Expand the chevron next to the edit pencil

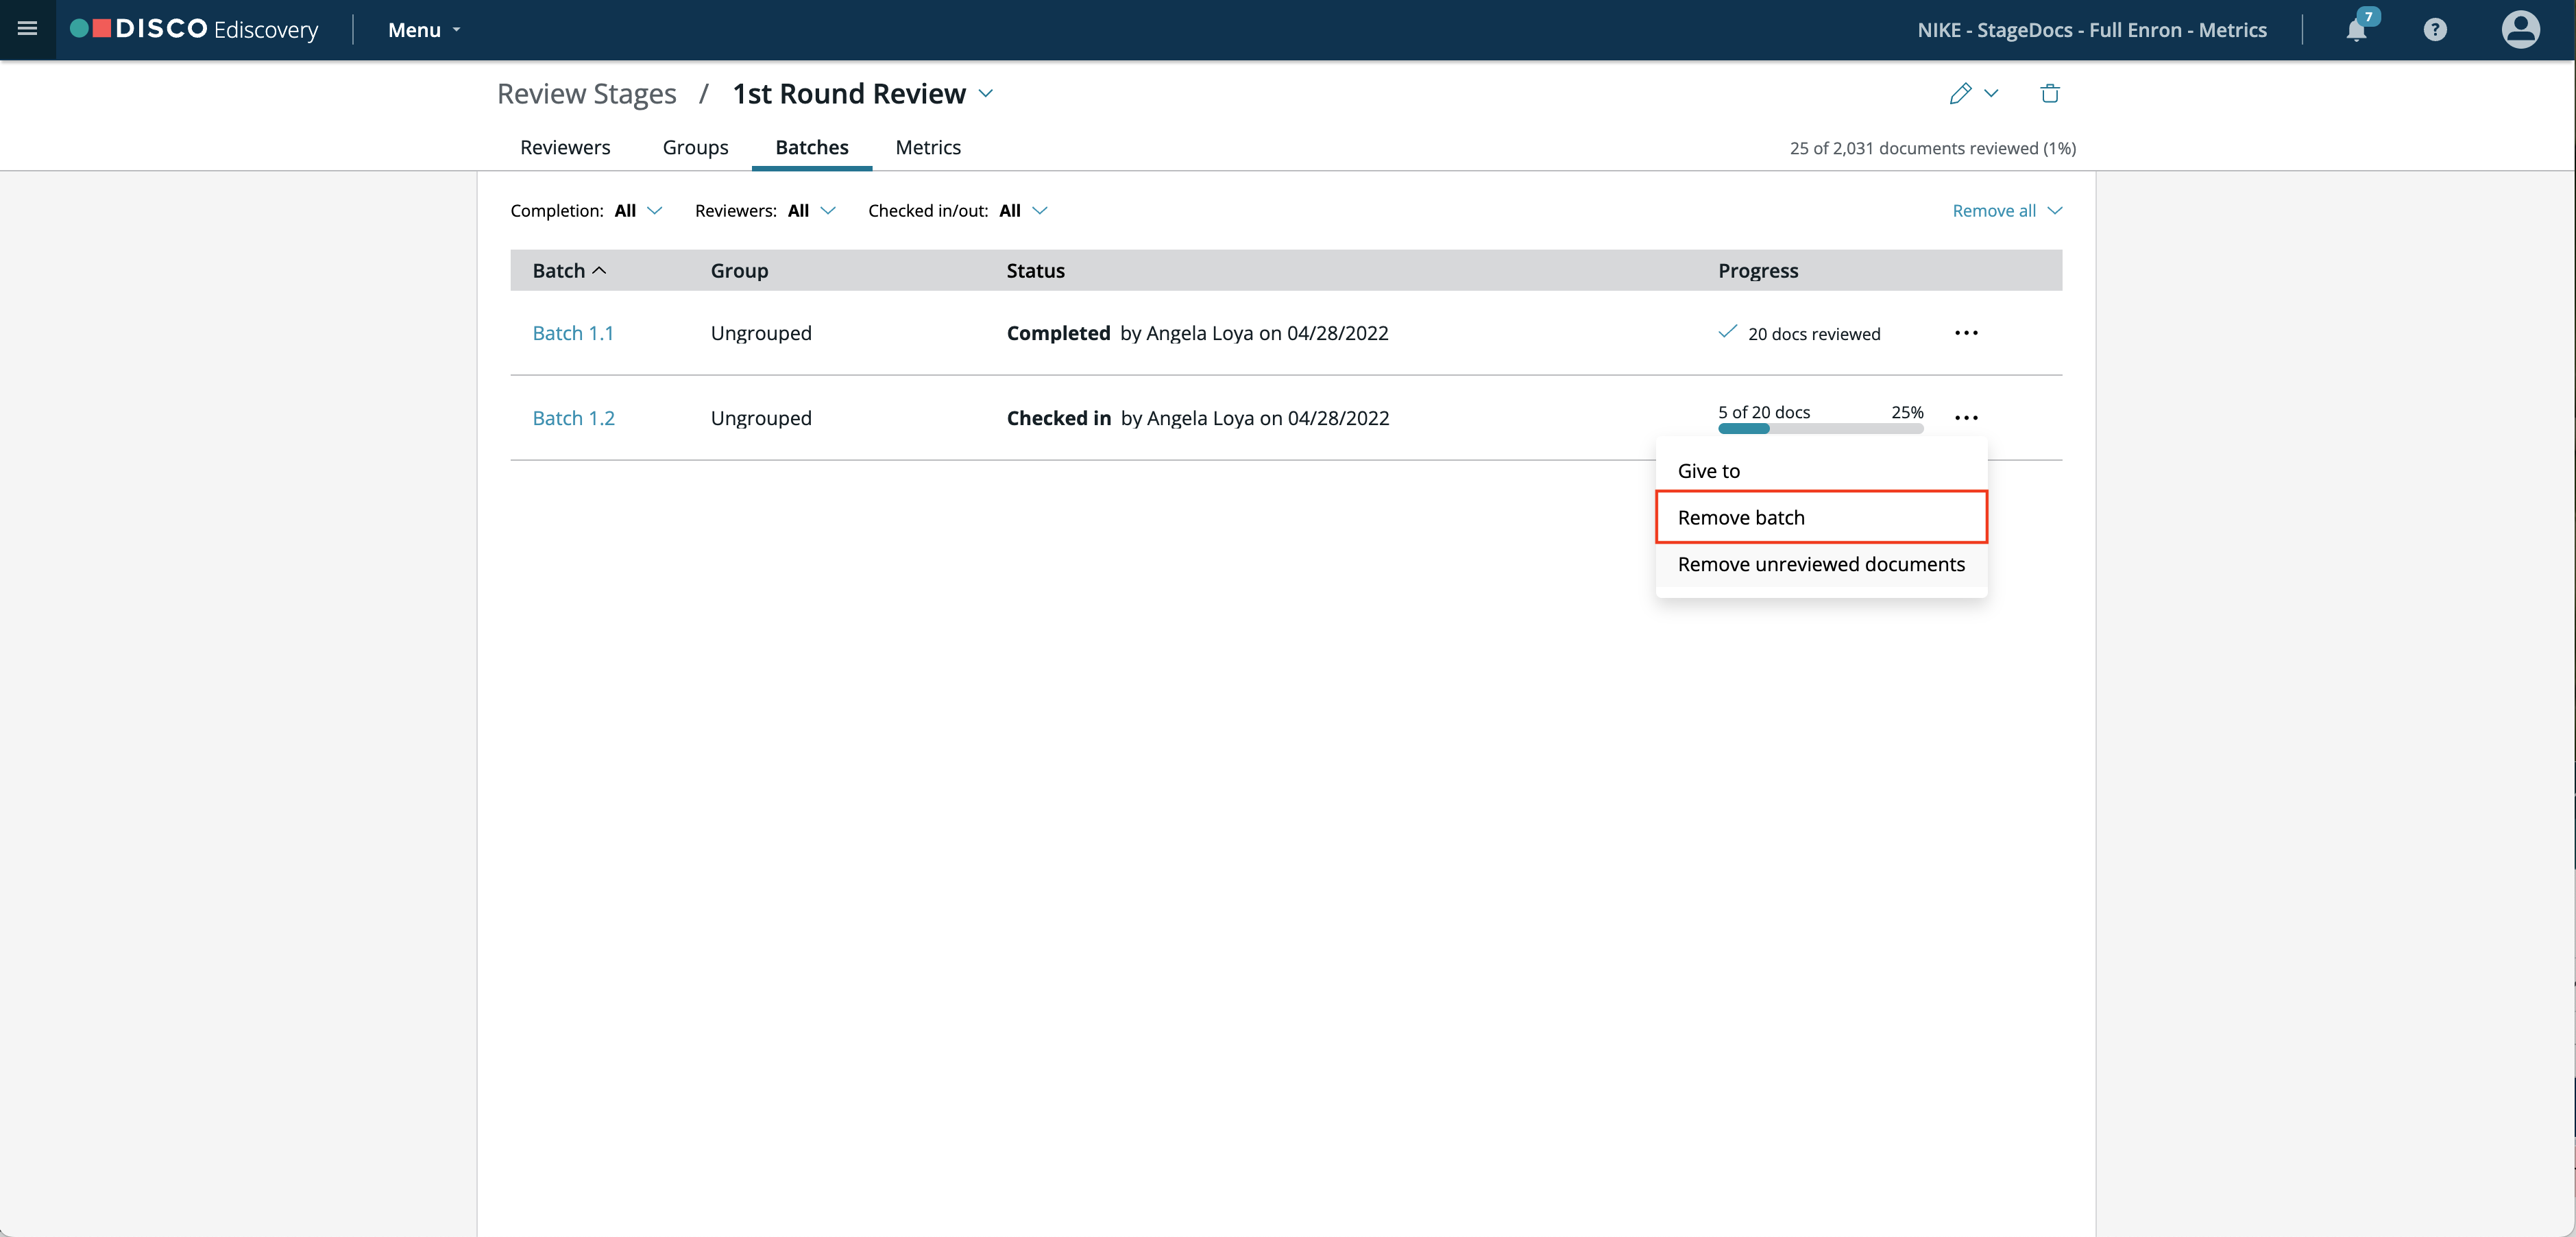1991,93
